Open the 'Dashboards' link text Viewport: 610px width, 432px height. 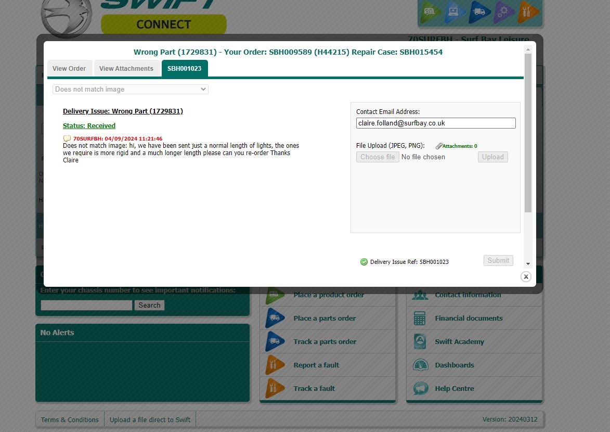(x=455, y=365)
